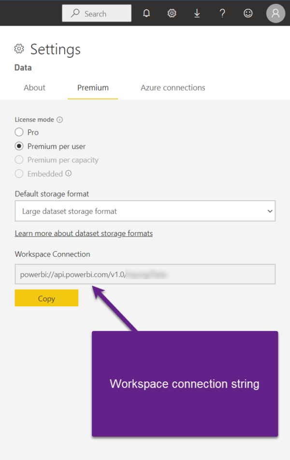The width and height of the screenshot is (290, 460).
Task: Select the Premium tab
Action: (93, 88)
